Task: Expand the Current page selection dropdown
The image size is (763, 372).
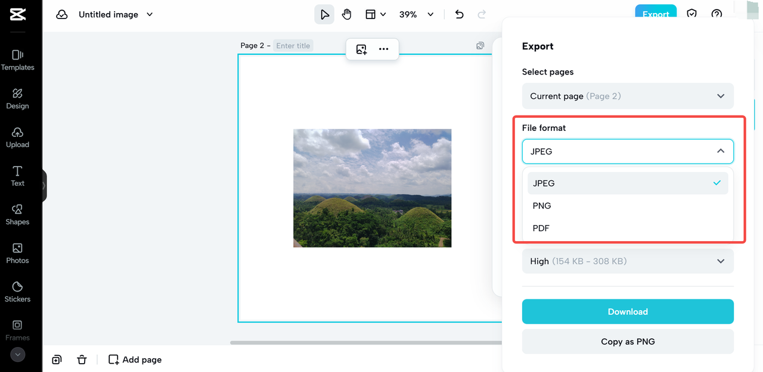Action: pos(628,96)
